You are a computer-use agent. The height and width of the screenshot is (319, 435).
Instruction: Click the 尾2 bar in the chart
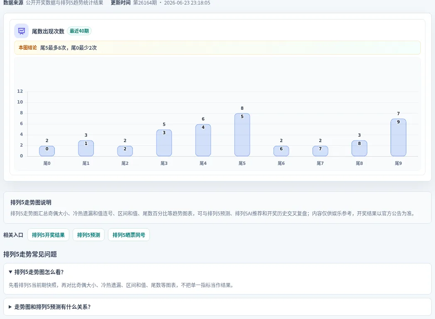point(125,151)
